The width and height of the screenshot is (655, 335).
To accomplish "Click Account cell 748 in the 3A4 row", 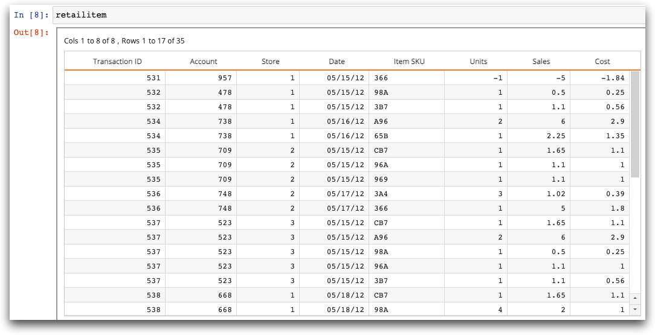I will click(x=201, y=194).
